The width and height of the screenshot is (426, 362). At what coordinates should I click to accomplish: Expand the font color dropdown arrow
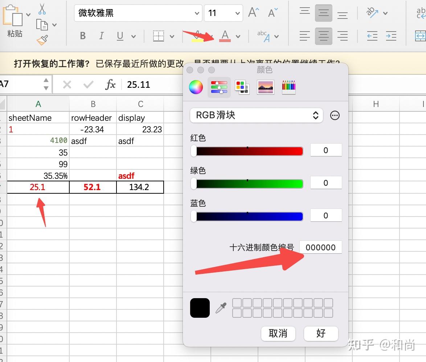238,36
